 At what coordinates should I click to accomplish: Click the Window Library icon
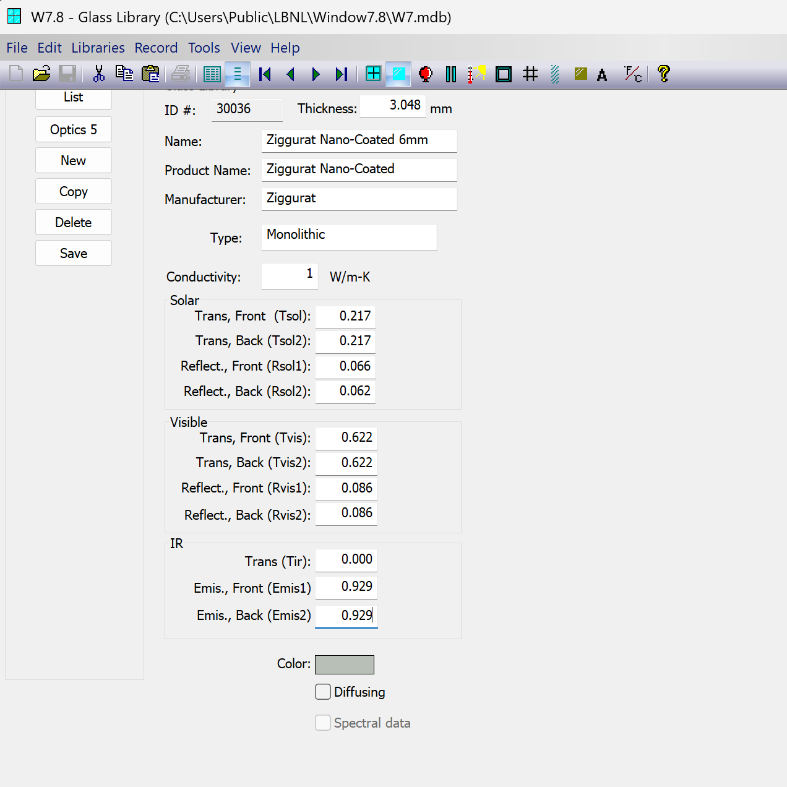[x=373, y=74]
